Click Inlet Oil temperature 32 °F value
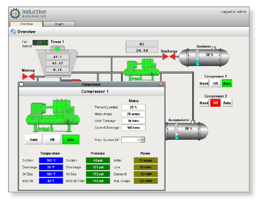 coord(51,181)
